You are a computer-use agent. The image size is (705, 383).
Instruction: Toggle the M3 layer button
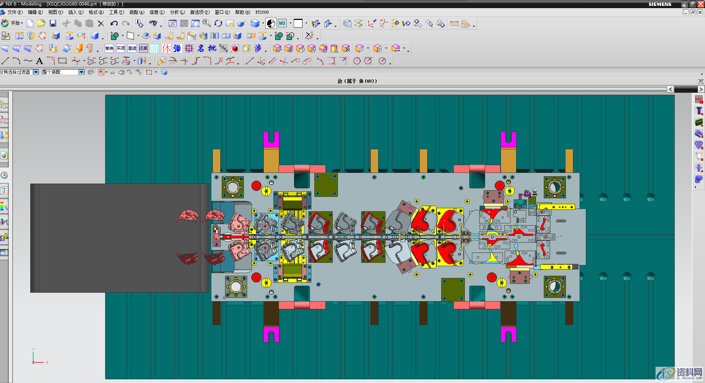pyautogui.click(x=282, y=24)
